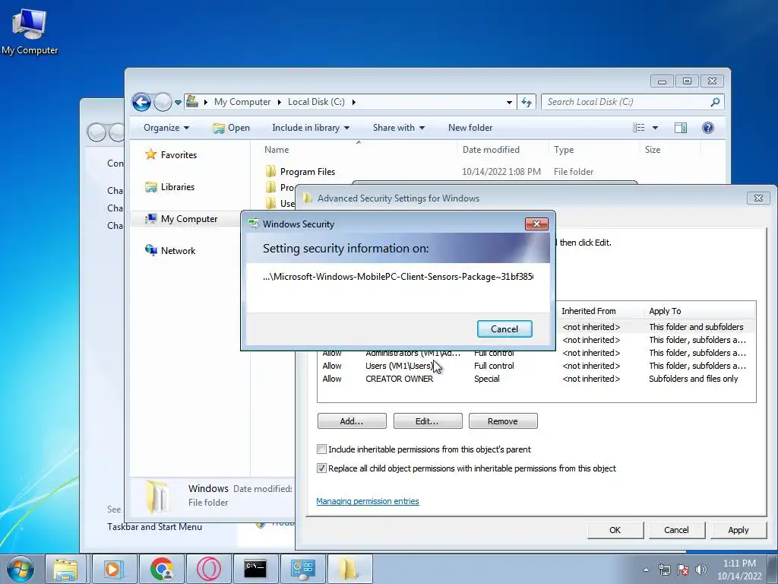Select Libraries in navigation pane
778x584 pixels.
coord(170,187)
